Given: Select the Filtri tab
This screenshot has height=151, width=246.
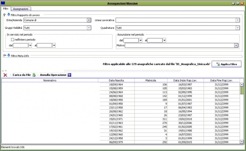Looking at the screenshot, I should tap(6, 9).
